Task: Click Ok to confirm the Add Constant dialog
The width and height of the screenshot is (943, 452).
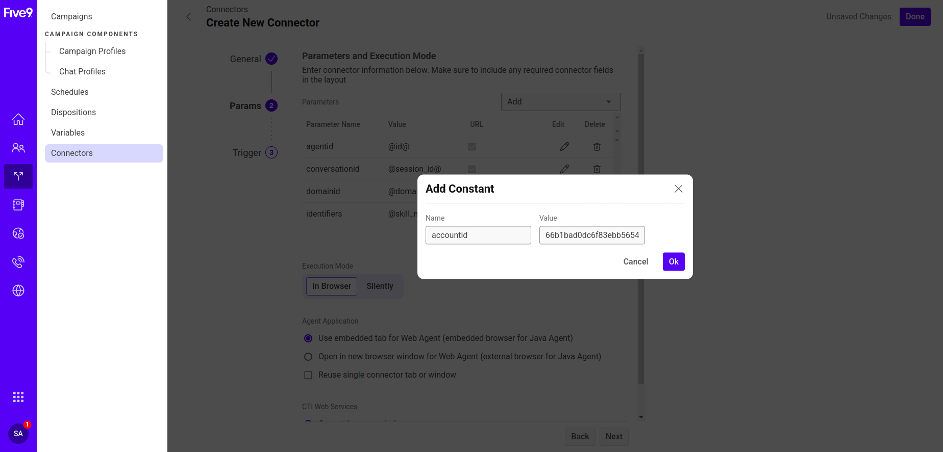Action: [673, 261]
